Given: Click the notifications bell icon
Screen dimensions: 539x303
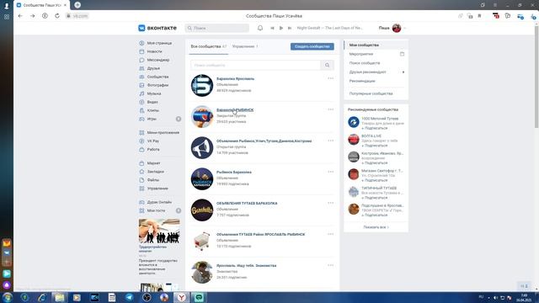Looking at the screenshot, I should (x=260, y=28).
